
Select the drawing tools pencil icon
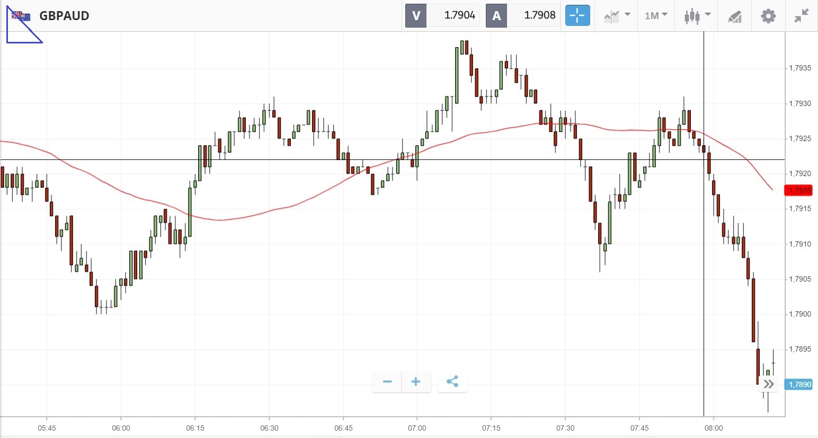734,16
